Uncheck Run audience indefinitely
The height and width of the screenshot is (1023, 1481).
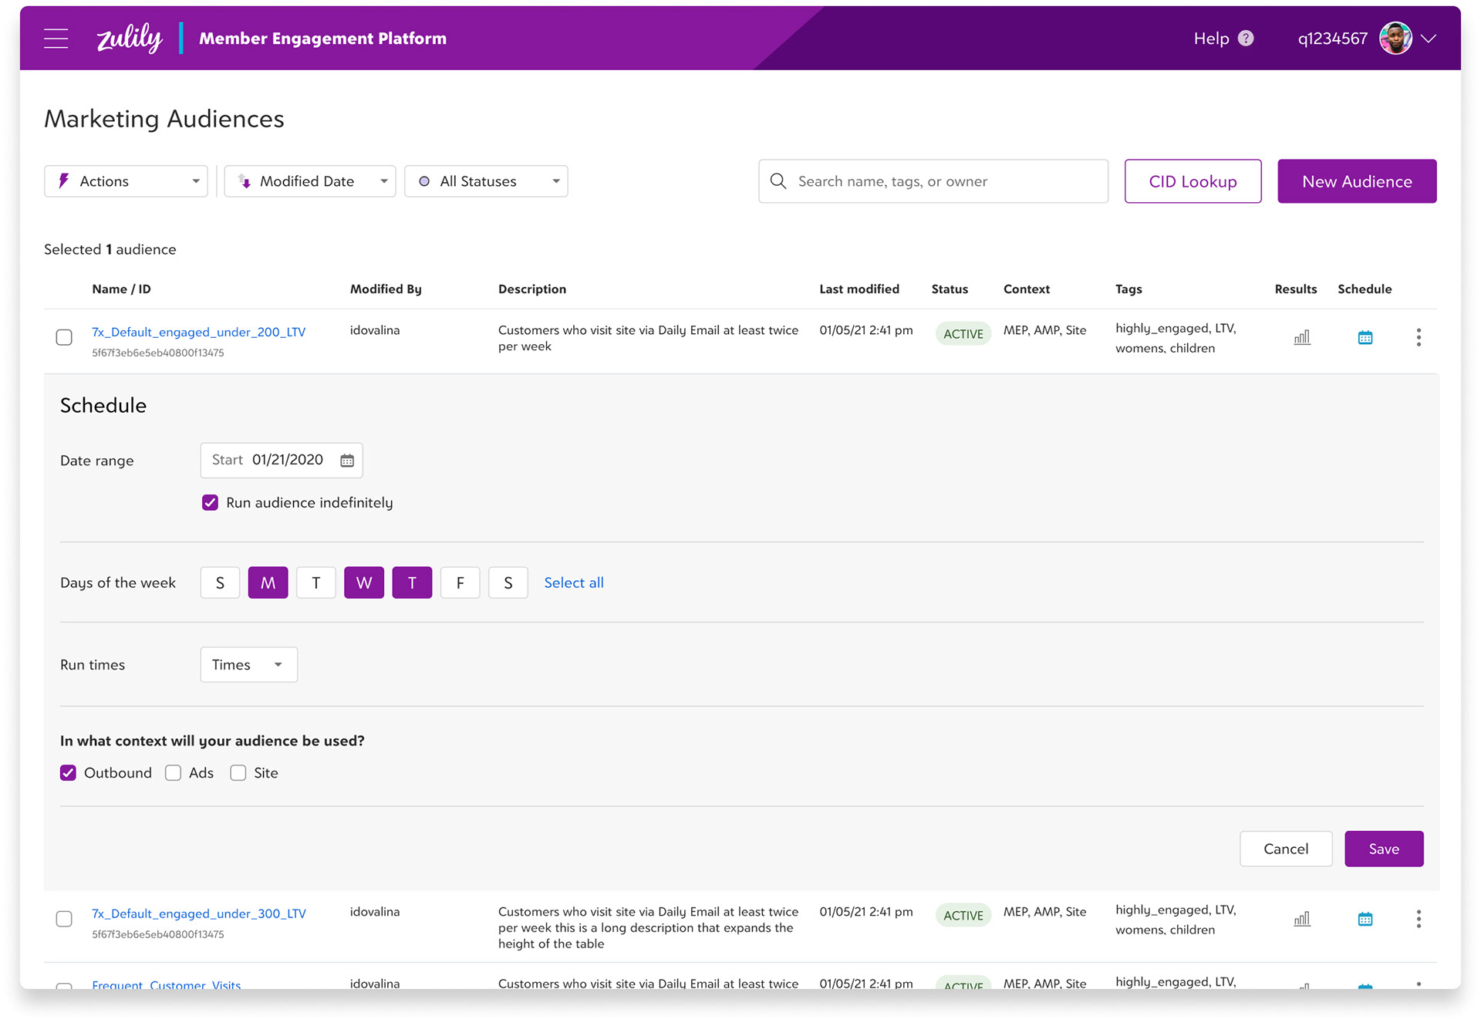coord(210,503)
